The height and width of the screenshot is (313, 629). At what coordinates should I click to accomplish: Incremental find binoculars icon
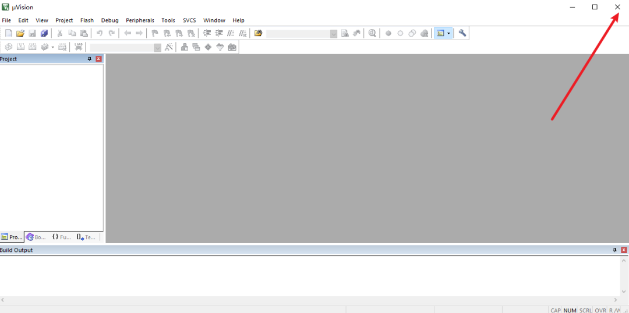(x=356, y=33)
